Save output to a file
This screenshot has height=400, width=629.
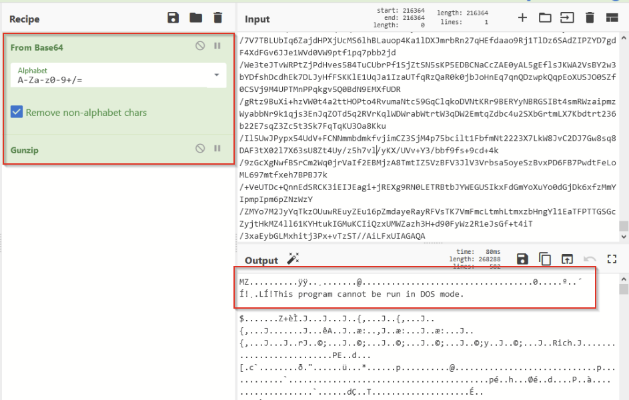tap(522, 259)
